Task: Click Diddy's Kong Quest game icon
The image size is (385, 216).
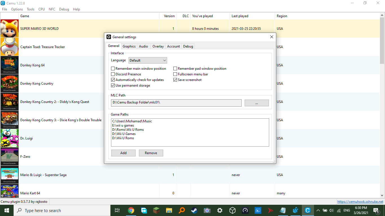Action: (x=10, y=102)
